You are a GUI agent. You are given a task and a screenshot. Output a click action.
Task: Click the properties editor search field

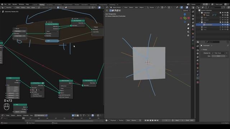click(x=212, y=42)
